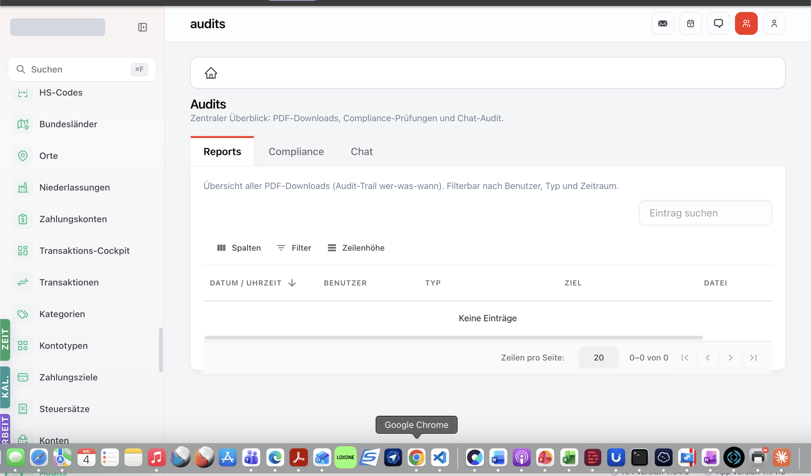Open Niederlassungen in the sidebar
811x476 pixels.
click(x=74, y=187)
